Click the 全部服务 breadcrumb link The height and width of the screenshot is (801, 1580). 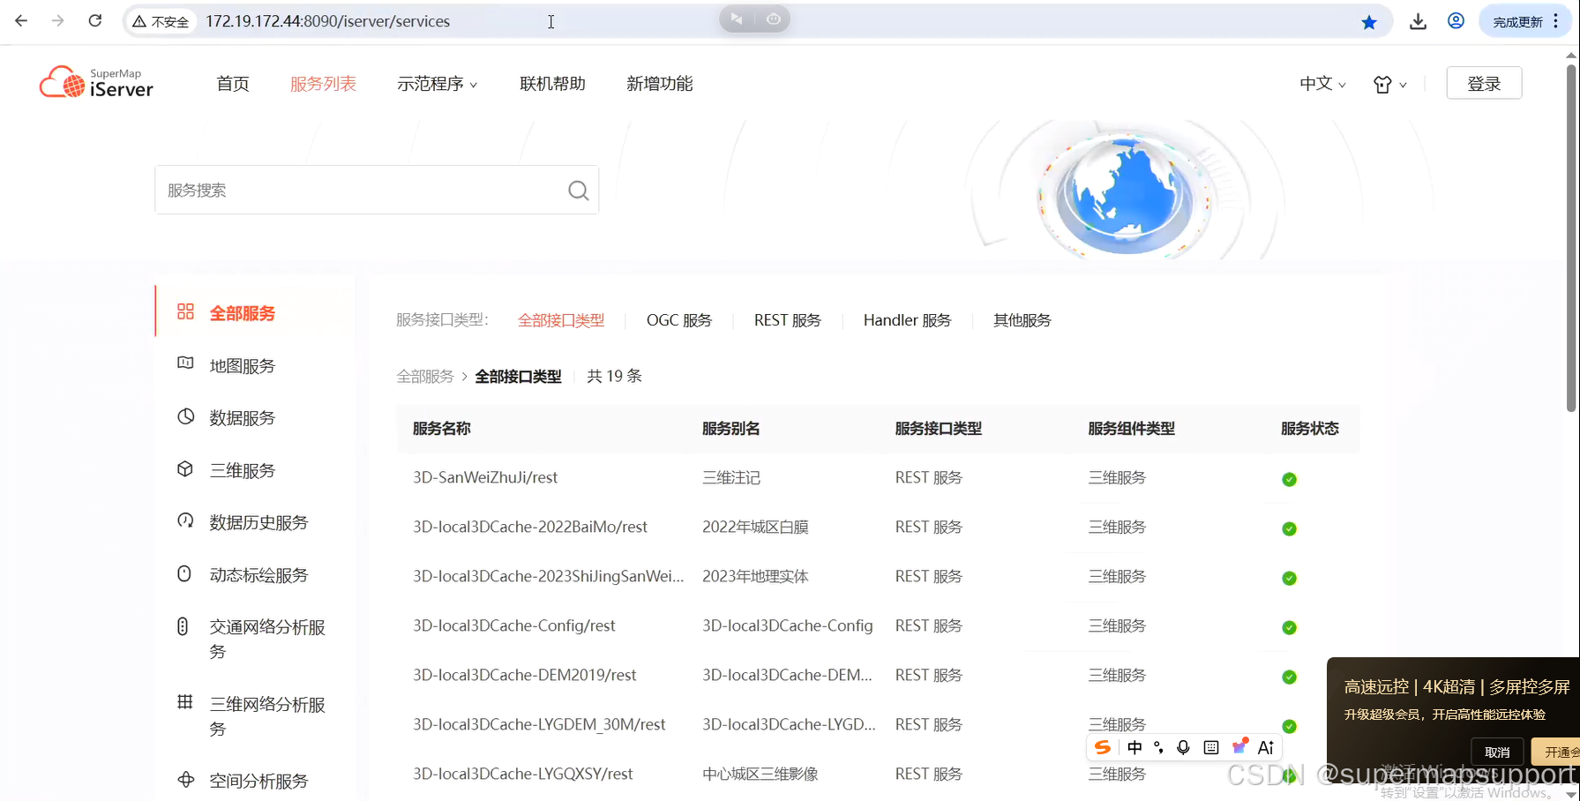pyautogui.click(x=425, y=377)
